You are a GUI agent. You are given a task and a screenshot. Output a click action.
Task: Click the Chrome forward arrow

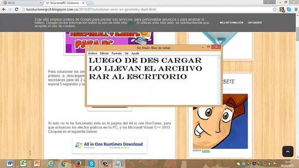click(x=10, y=9)
